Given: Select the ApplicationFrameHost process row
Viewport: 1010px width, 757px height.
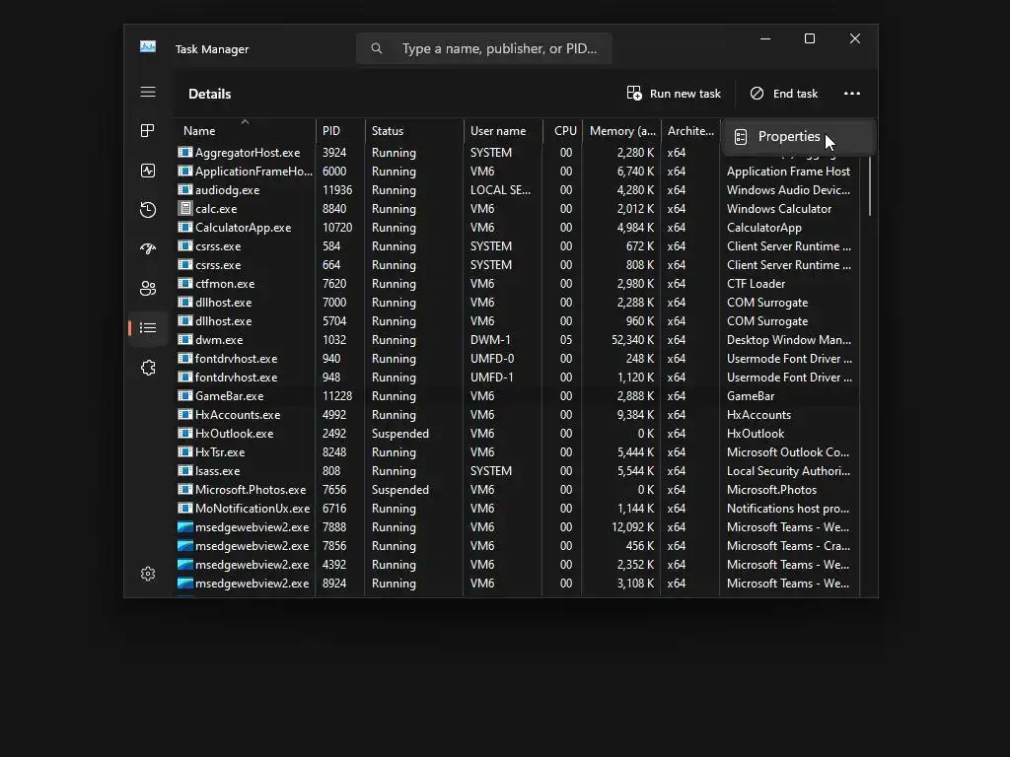Looking at the screenshot, I should coord(517,172).
